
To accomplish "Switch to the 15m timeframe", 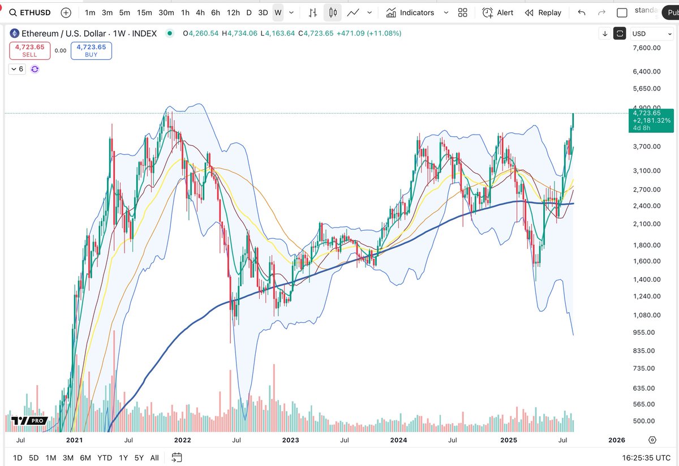I will 144,12.
